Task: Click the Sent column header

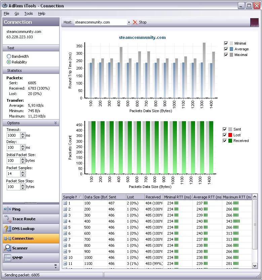Action: pyautogui.click(x=116, y=197)
